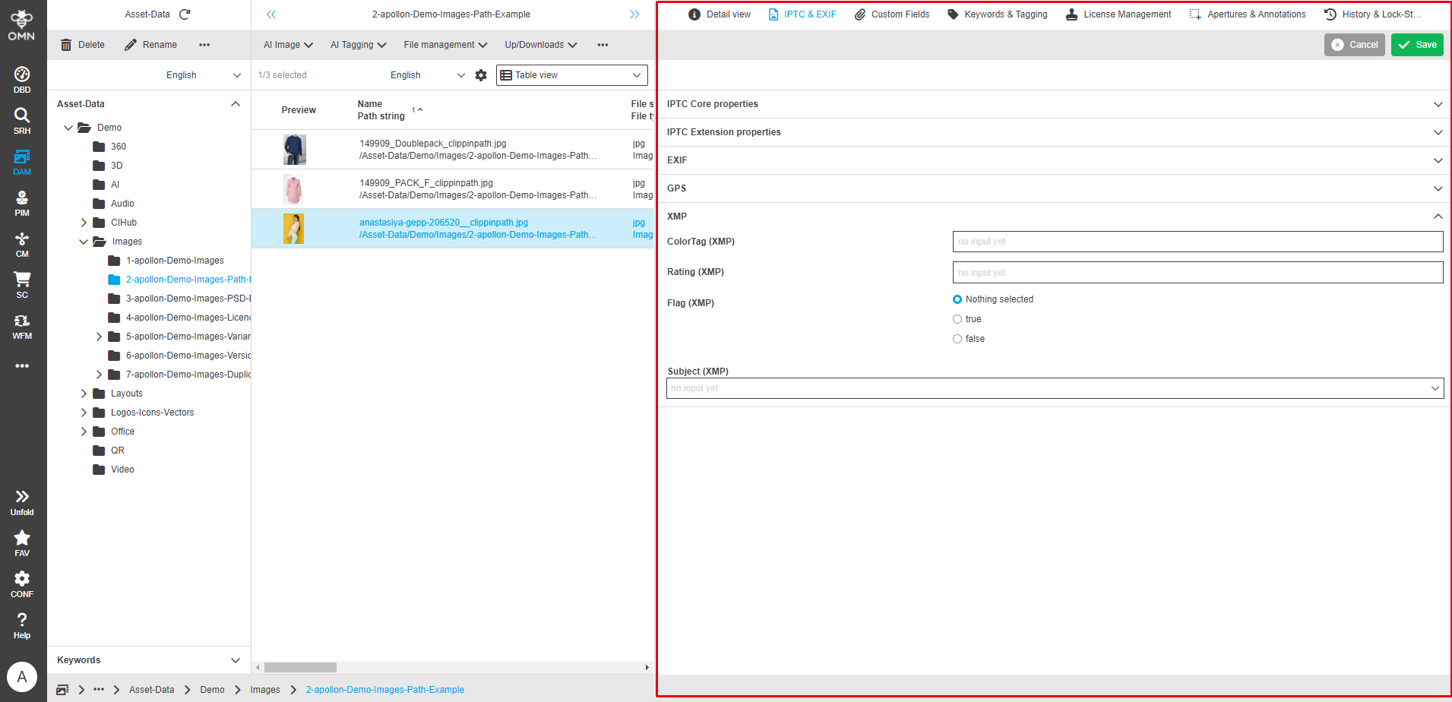Open the Help section
Screen dimensions: 1452x702
tap(22, 625)
